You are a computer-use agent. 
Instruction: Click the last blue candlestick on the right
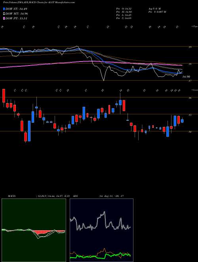[x=182, y=121]
